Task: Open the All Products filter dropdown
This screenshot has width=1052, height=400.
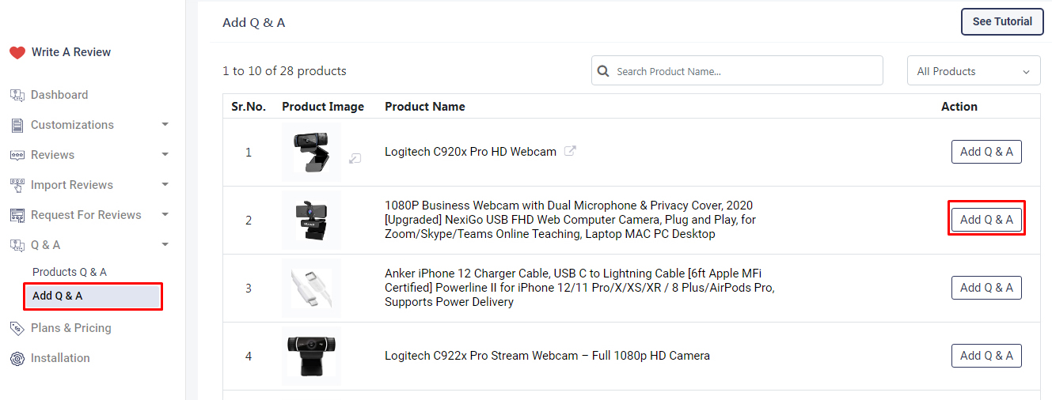Action: [x=973, y=71]
